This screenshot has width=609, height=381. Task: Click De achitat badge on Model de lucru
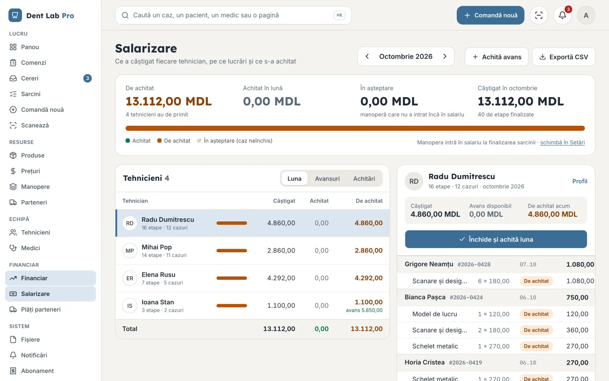[536, 314]
